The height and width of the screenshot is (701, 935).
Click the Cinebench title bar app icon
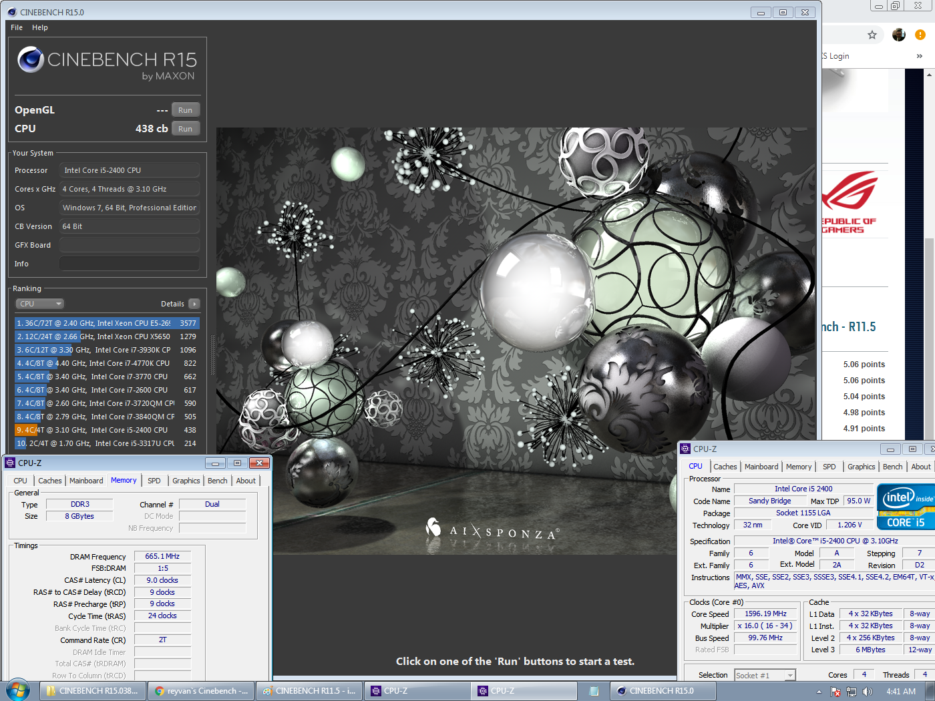(x=11, y=12)
